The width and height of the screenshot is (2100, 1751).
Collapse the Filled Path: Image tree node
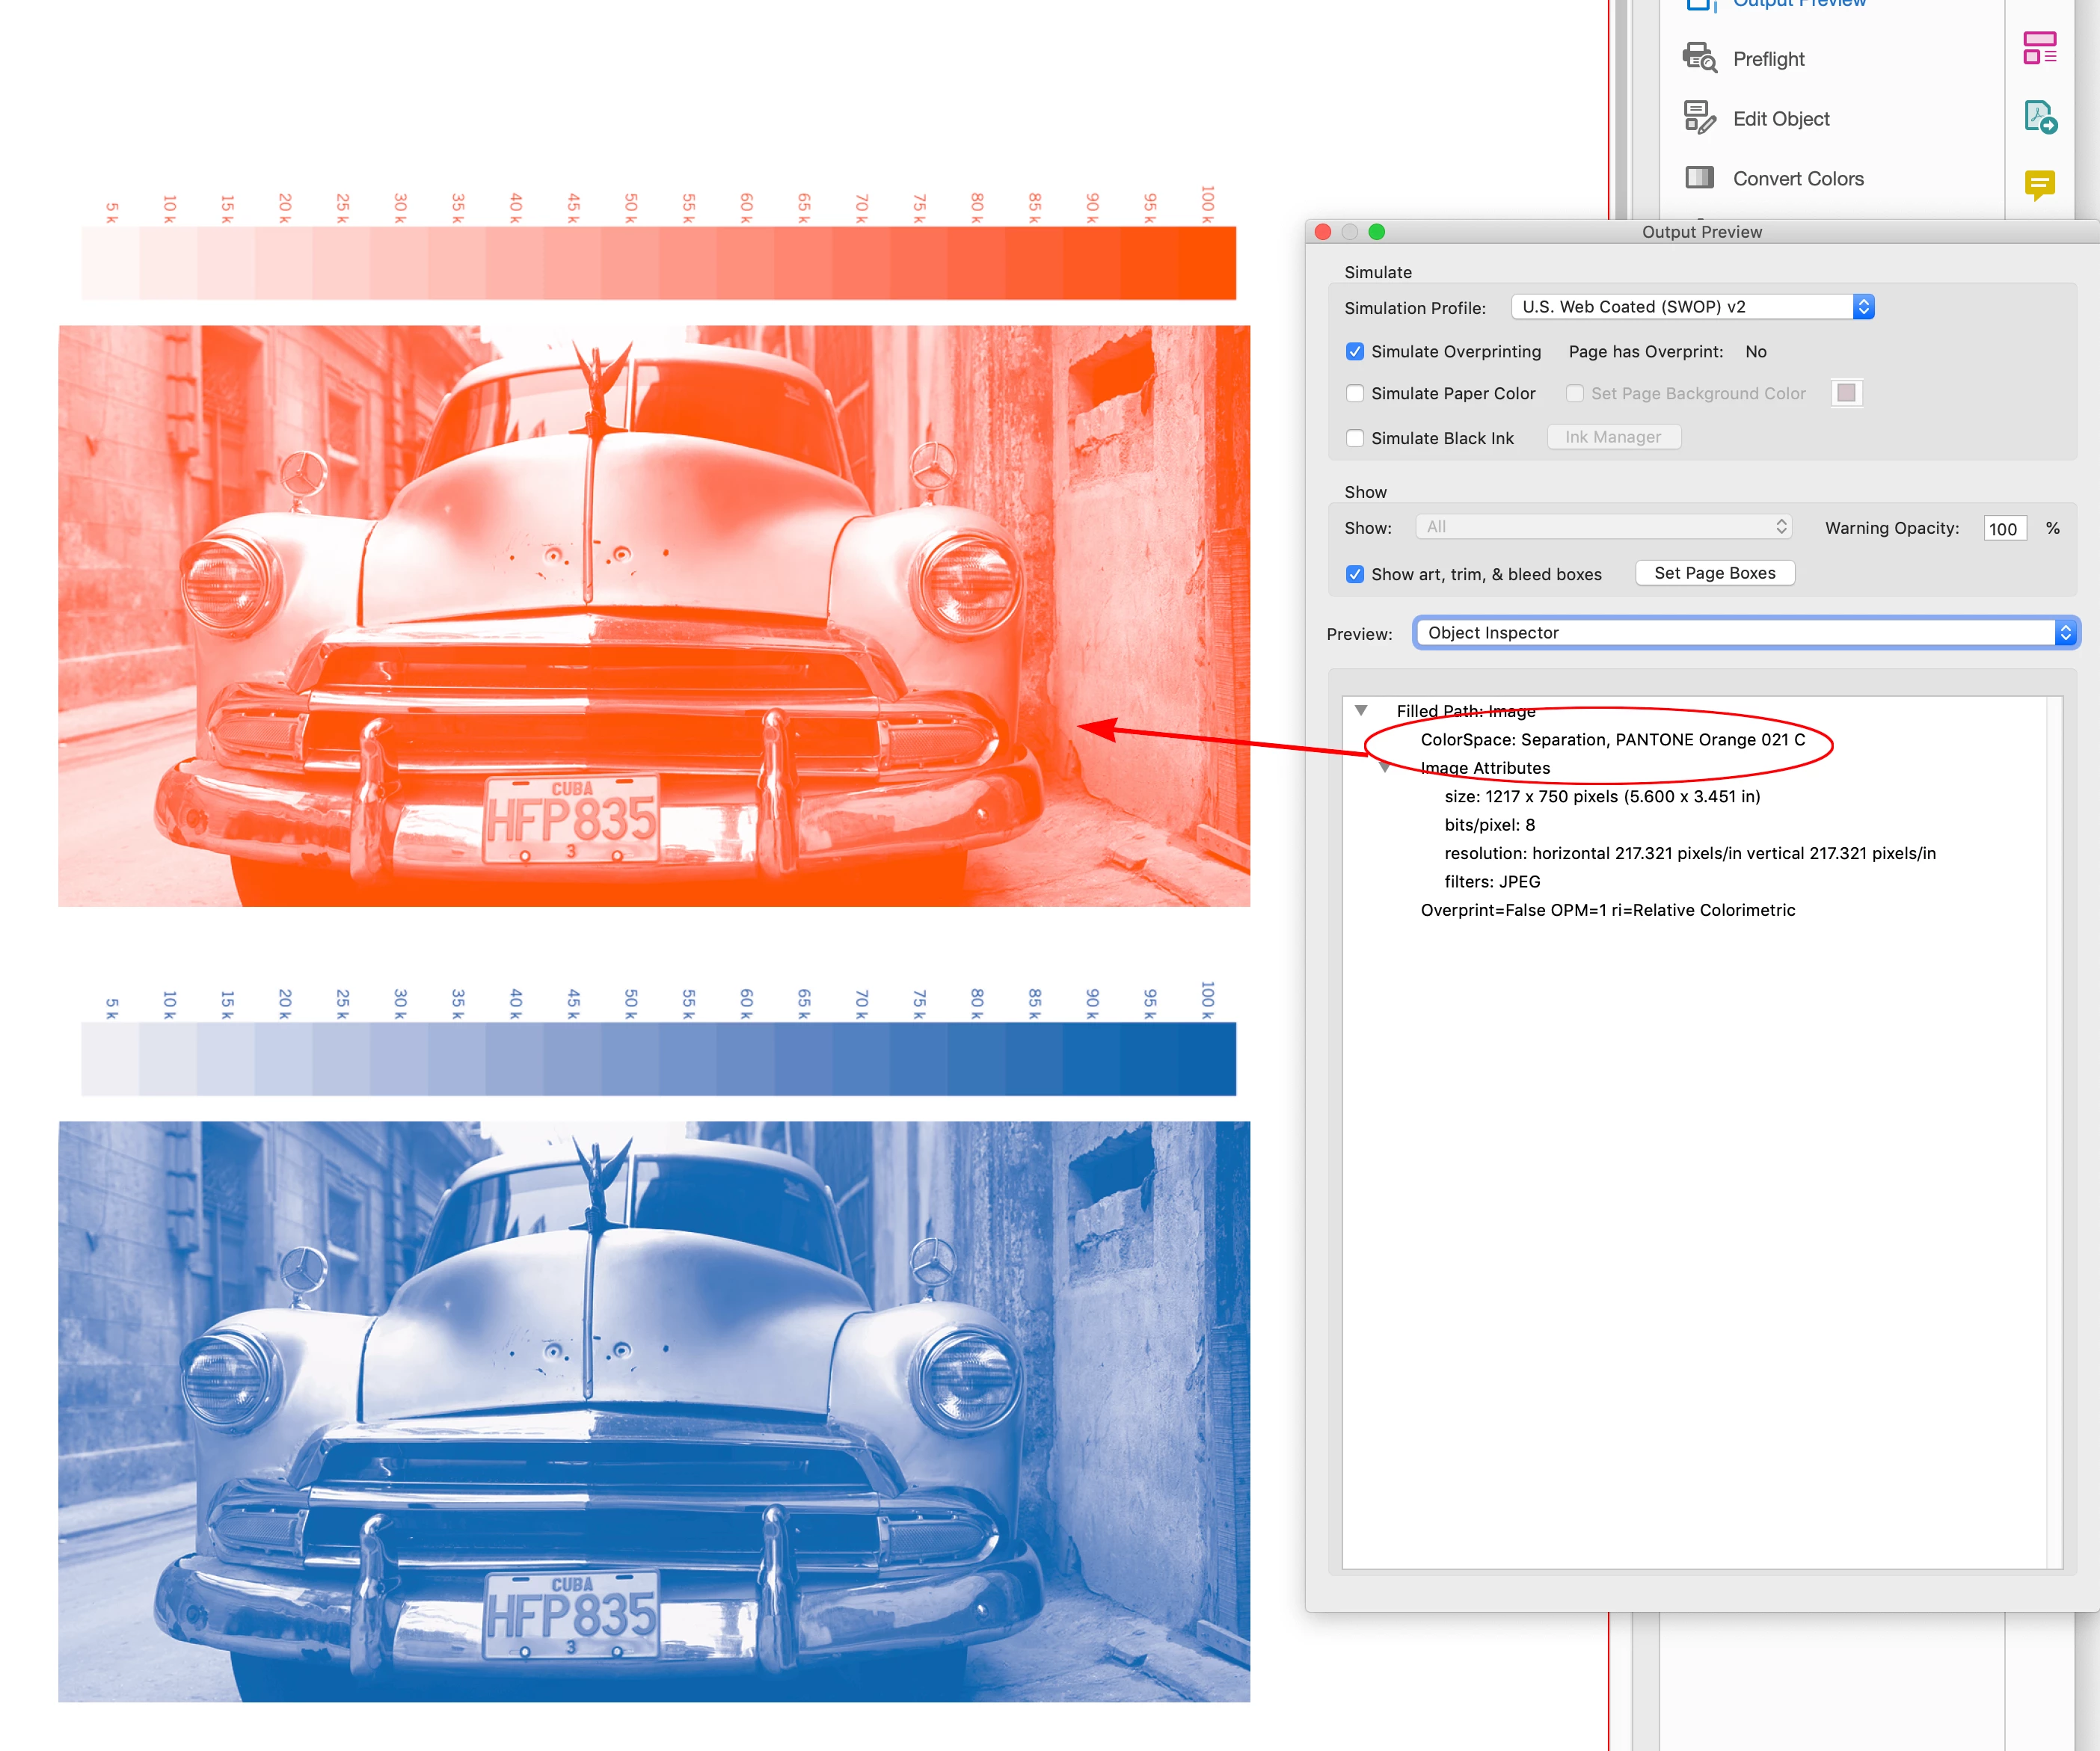point(1361,710)
